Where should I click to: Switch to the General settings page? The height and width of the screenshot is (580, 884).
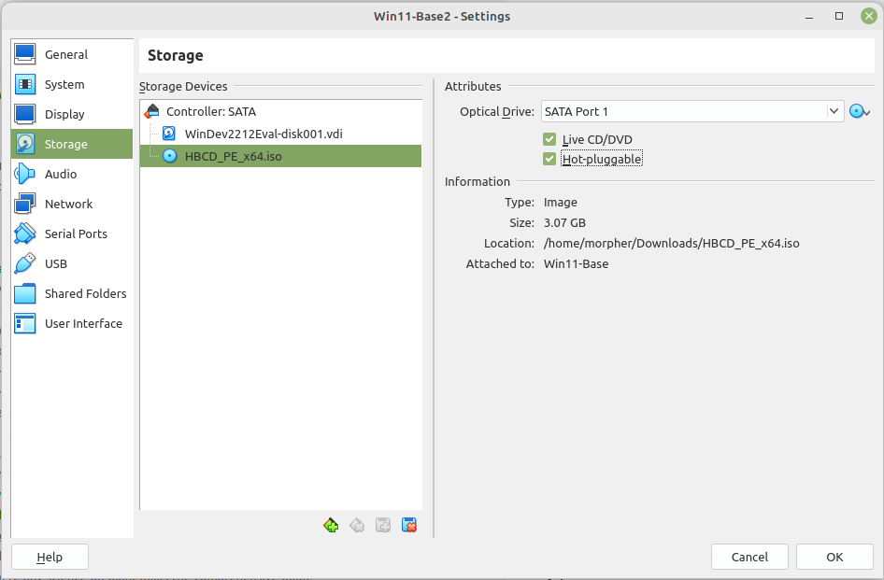pos(65,54)
